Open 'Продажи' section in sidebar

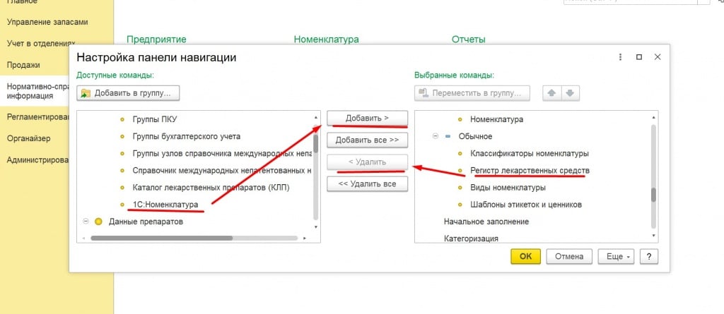click(x=23, y=65)
